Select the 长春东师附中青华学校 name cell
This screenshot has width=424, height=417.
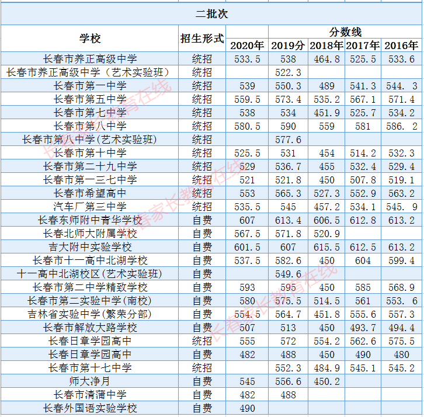90,220
